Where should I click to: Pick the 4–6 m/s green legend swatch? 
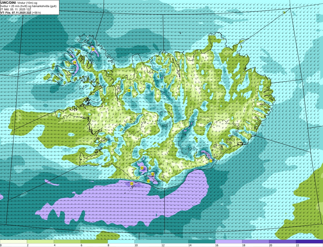pos(67,241)
